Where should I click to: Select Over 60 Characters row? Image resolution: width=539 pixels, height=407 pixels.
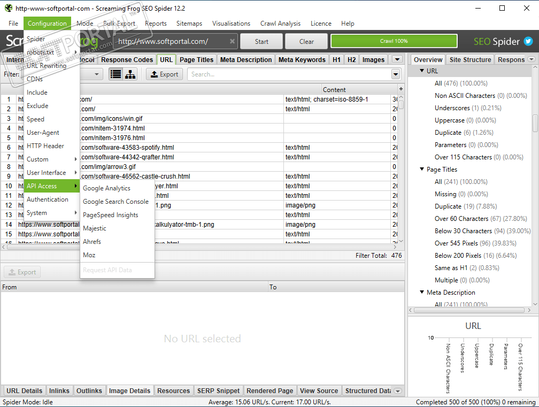pos(481,219)
